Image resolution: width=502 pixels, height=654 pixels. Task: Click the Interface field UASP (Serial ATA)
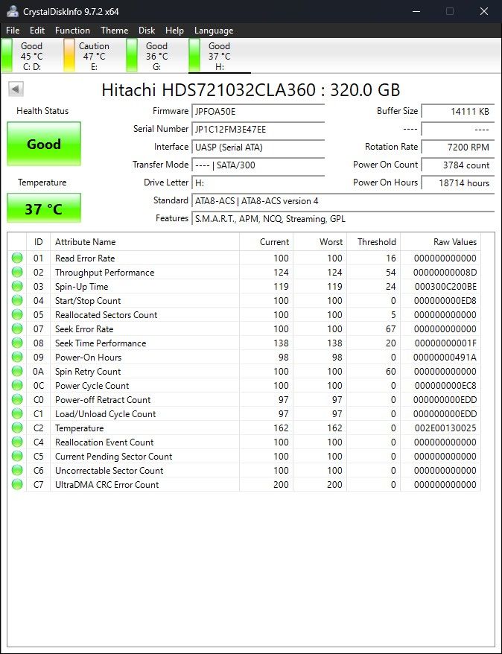point(258,147)
